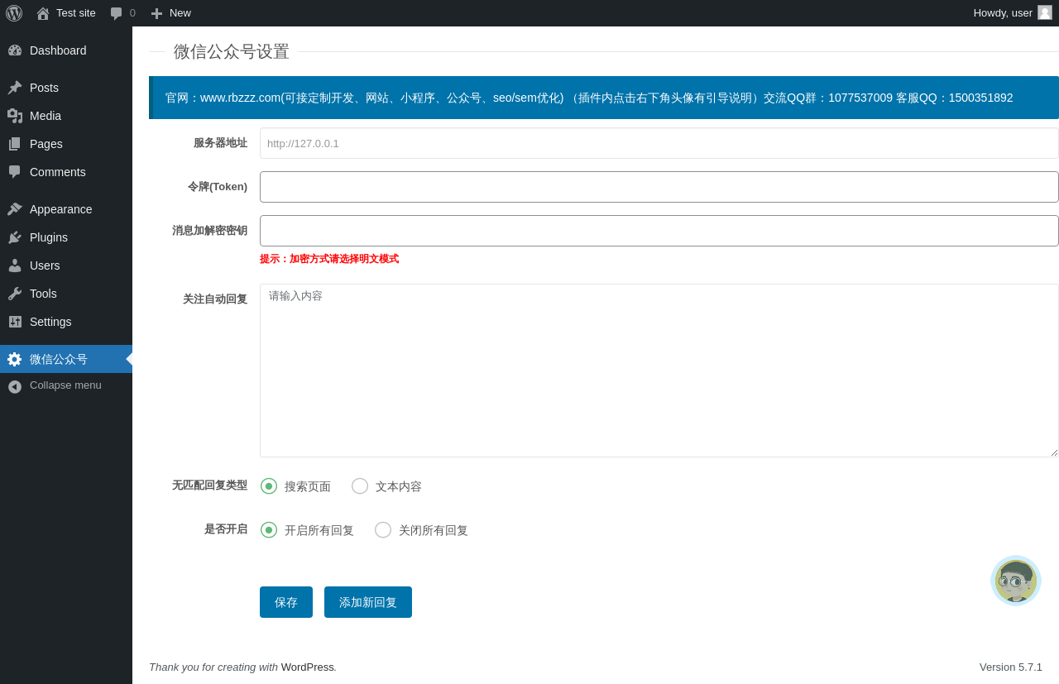Follow the WordPress footer link
The image size is (1059, 684).
point(308,667)
